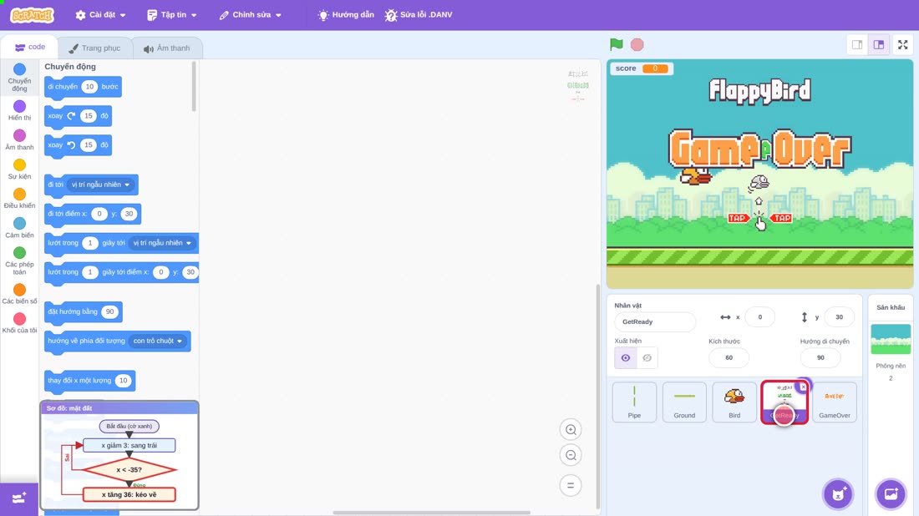
Task: Show the sprite with eye button
Action: 626,358
